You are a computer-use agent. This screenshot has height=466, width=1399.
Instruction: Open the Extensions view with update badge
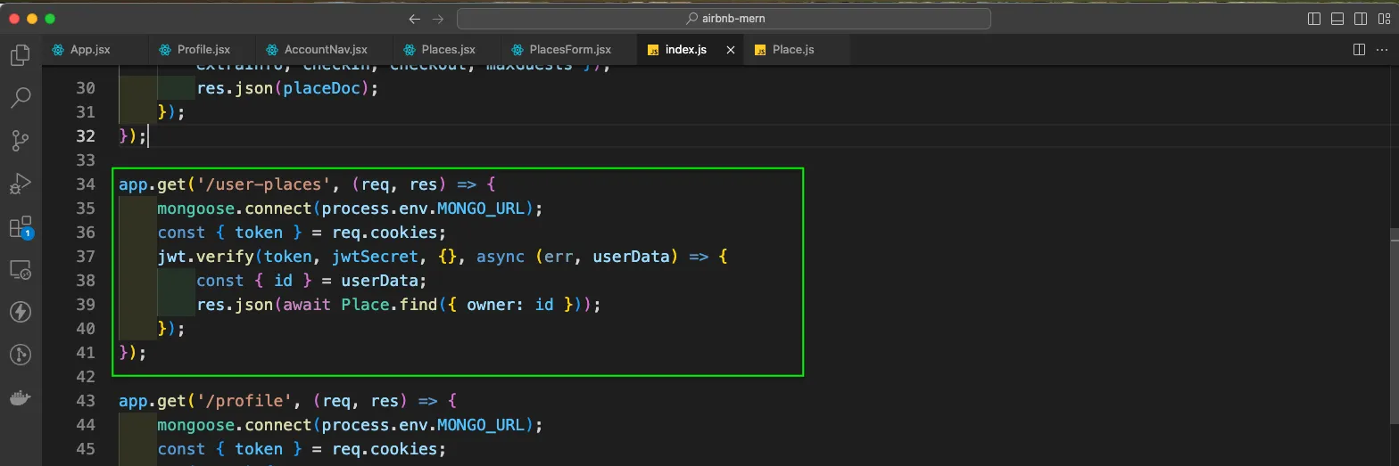point(20,226)
